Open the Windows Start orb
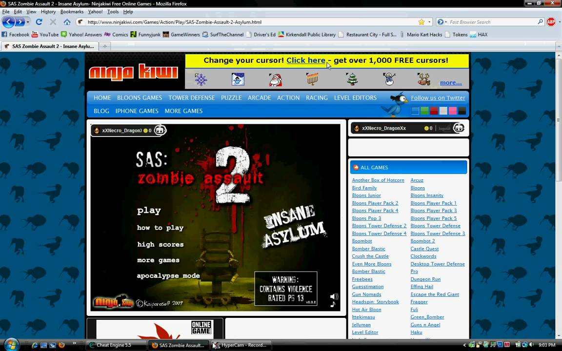562x351 pixels. tap(11, 345)
